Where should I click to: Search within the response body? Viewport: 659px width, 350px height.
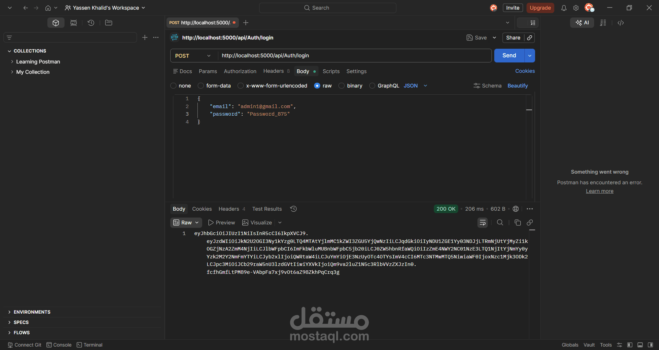pyautogui.click(x=500, y=223)
